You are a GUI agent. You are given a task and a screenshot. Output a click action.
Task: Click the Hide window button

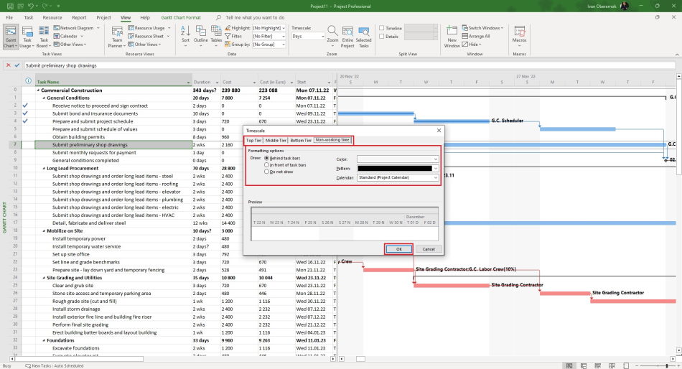(472, 45)
